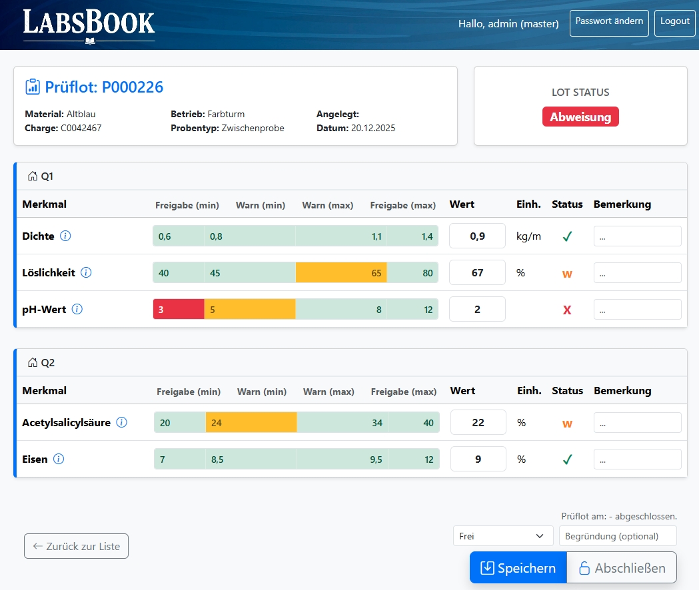Click the Eisen Freigabe max value 12
The image size is (699, 590).
point(429,459)
